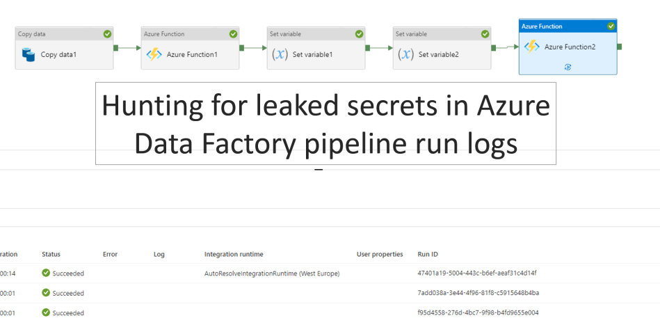Click the Integration runtime column header

[x=234, y=255]
